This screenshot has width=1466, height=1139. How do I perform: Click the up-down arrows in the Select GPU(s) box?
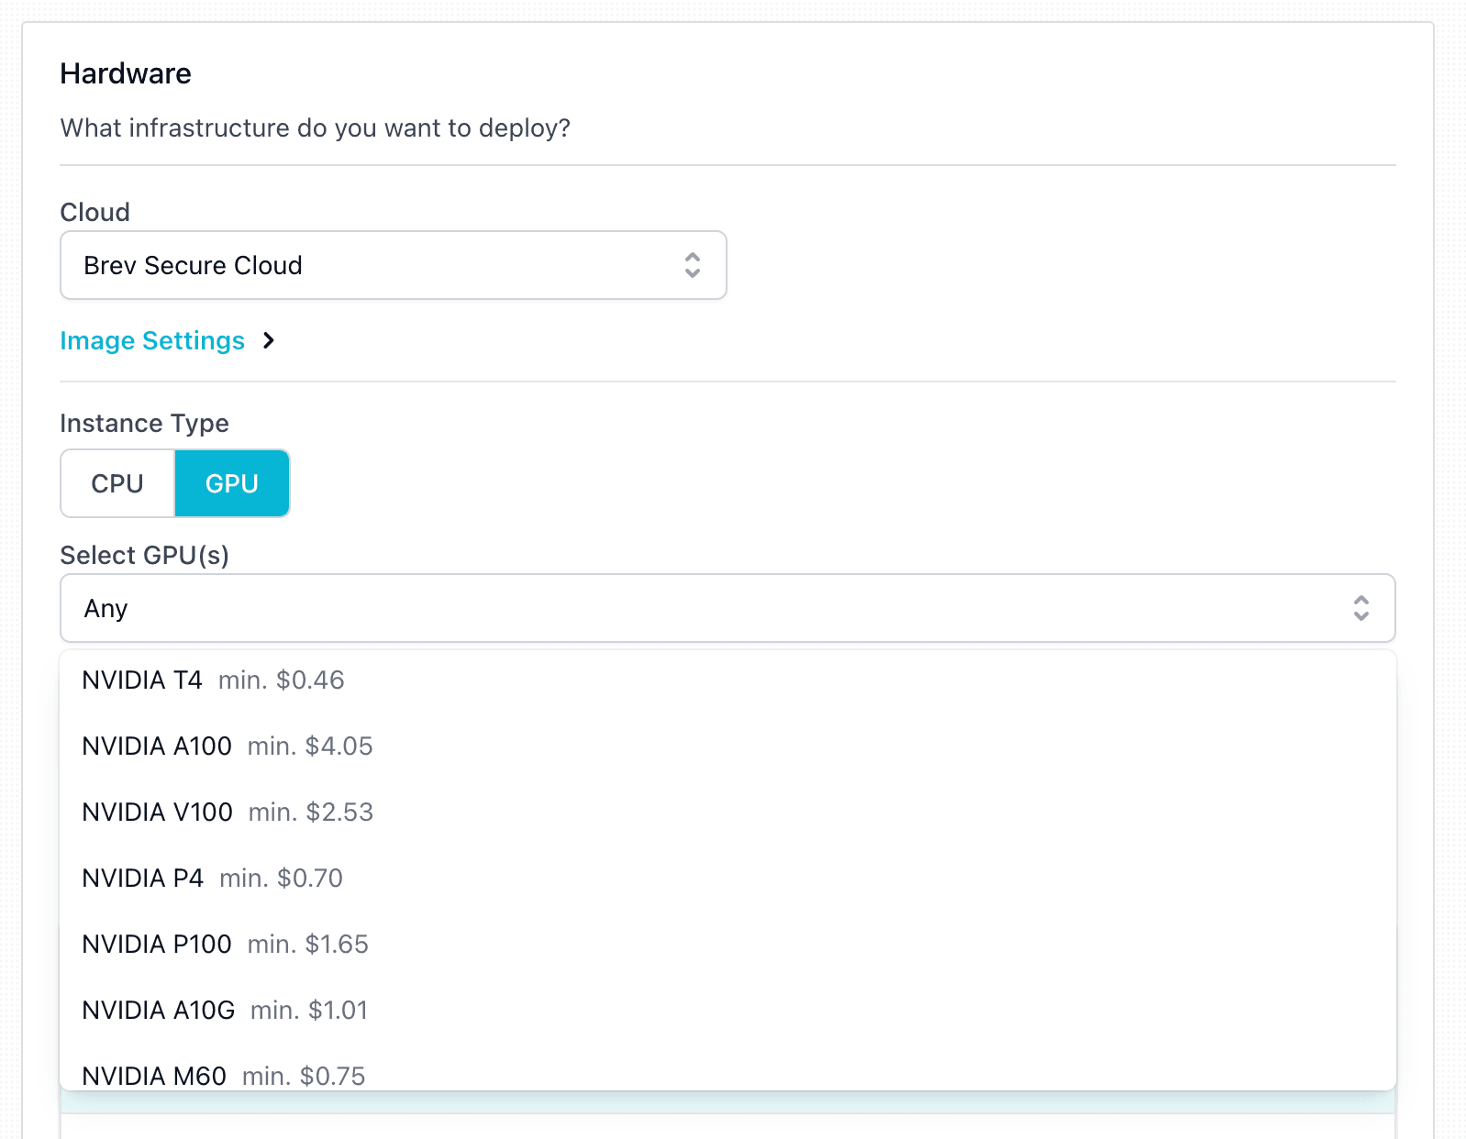point(1360,608)
